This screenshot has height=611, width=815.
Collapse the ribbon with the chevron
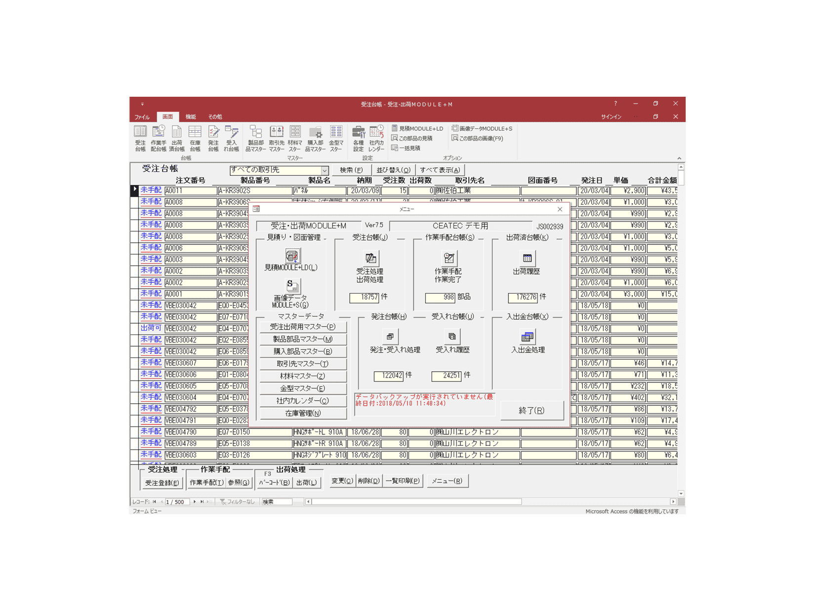(679, 158)
